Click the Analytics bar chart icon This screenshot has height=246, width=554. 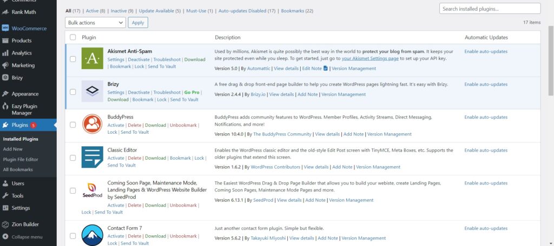pos(5,53)
